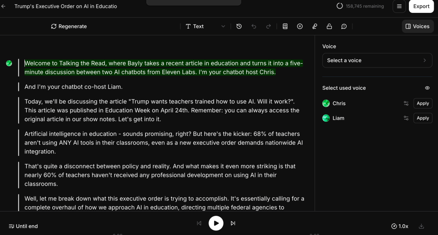Click the voice pen tool icon

(315, 26)
